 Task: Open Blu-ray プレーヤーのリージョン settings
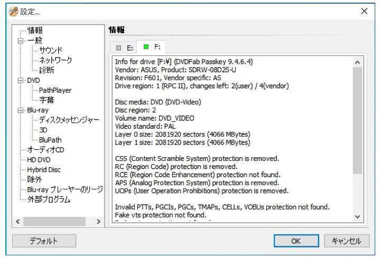click(x=65, y=189)
